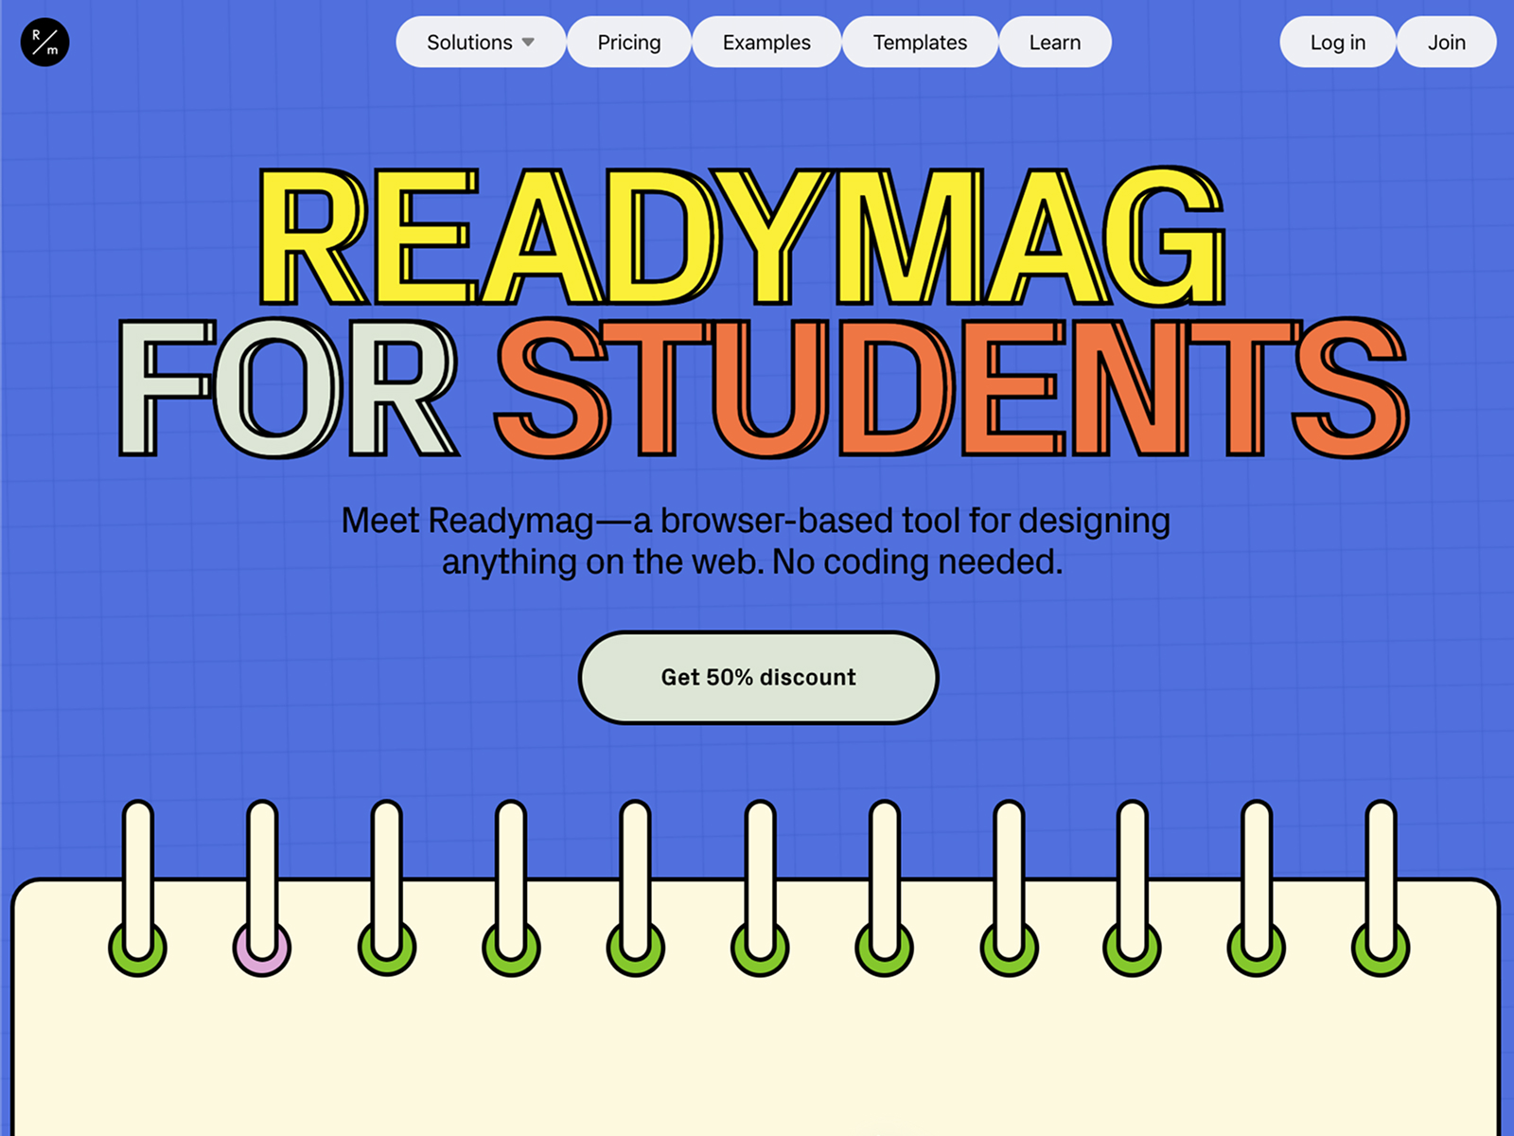Click the Log in button
The height and width of the screenshot is (1136, 1514).
1338,43
